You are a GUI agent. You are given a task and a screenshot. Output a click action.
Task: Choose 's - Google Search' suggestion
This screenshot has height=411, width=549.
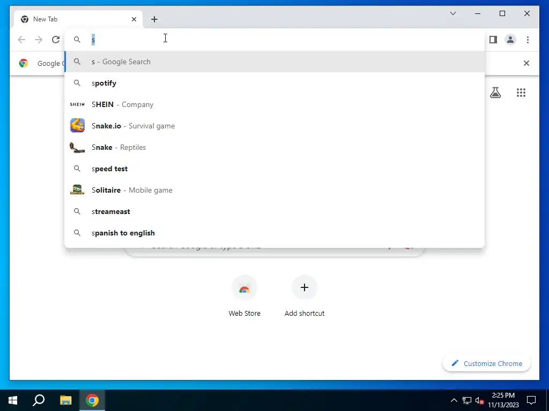pos(275,62)
